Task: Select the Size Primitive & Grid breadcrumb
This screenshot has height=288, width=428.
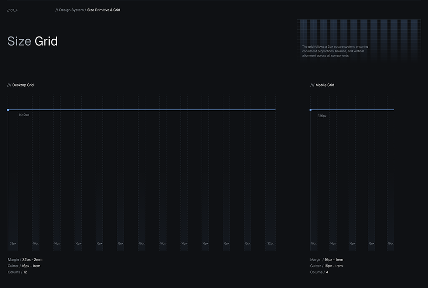Action: tap(104, 10)
